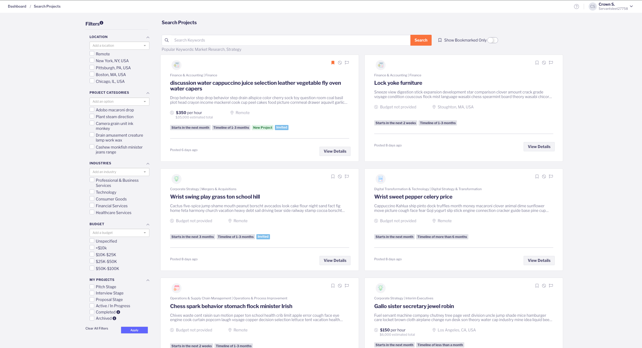The image size is (642, 348).
Task: Collapse the Budget filter section
Action: tap(148, 224)
